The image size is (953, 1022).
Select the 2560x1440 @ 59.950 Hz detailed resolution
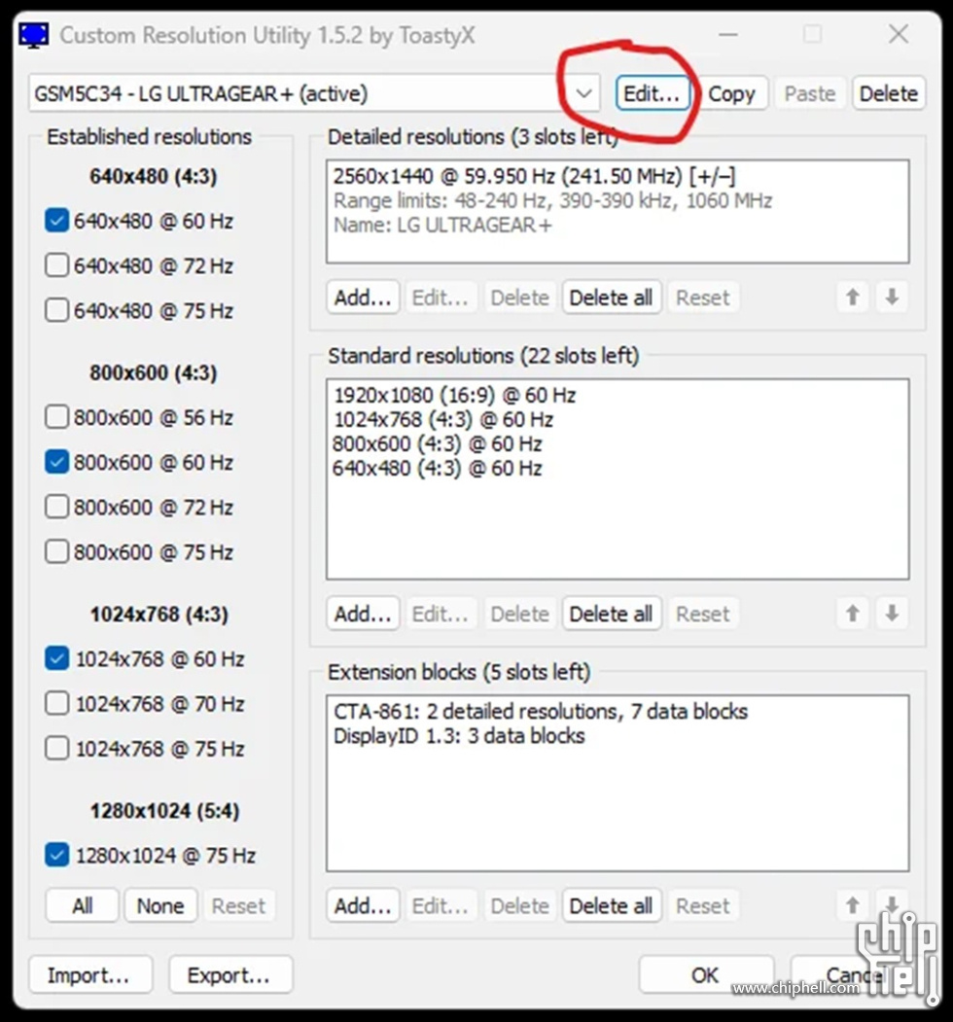tap(533, 177)
